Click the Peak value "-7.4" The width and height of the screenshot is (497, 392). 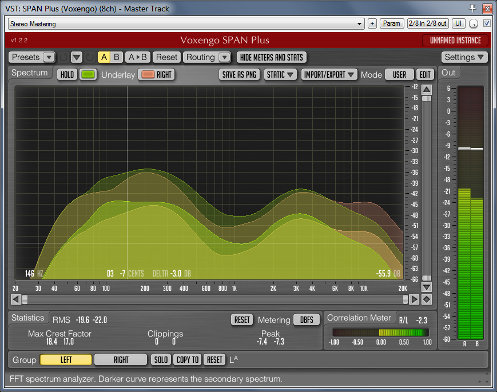[262, 342]
